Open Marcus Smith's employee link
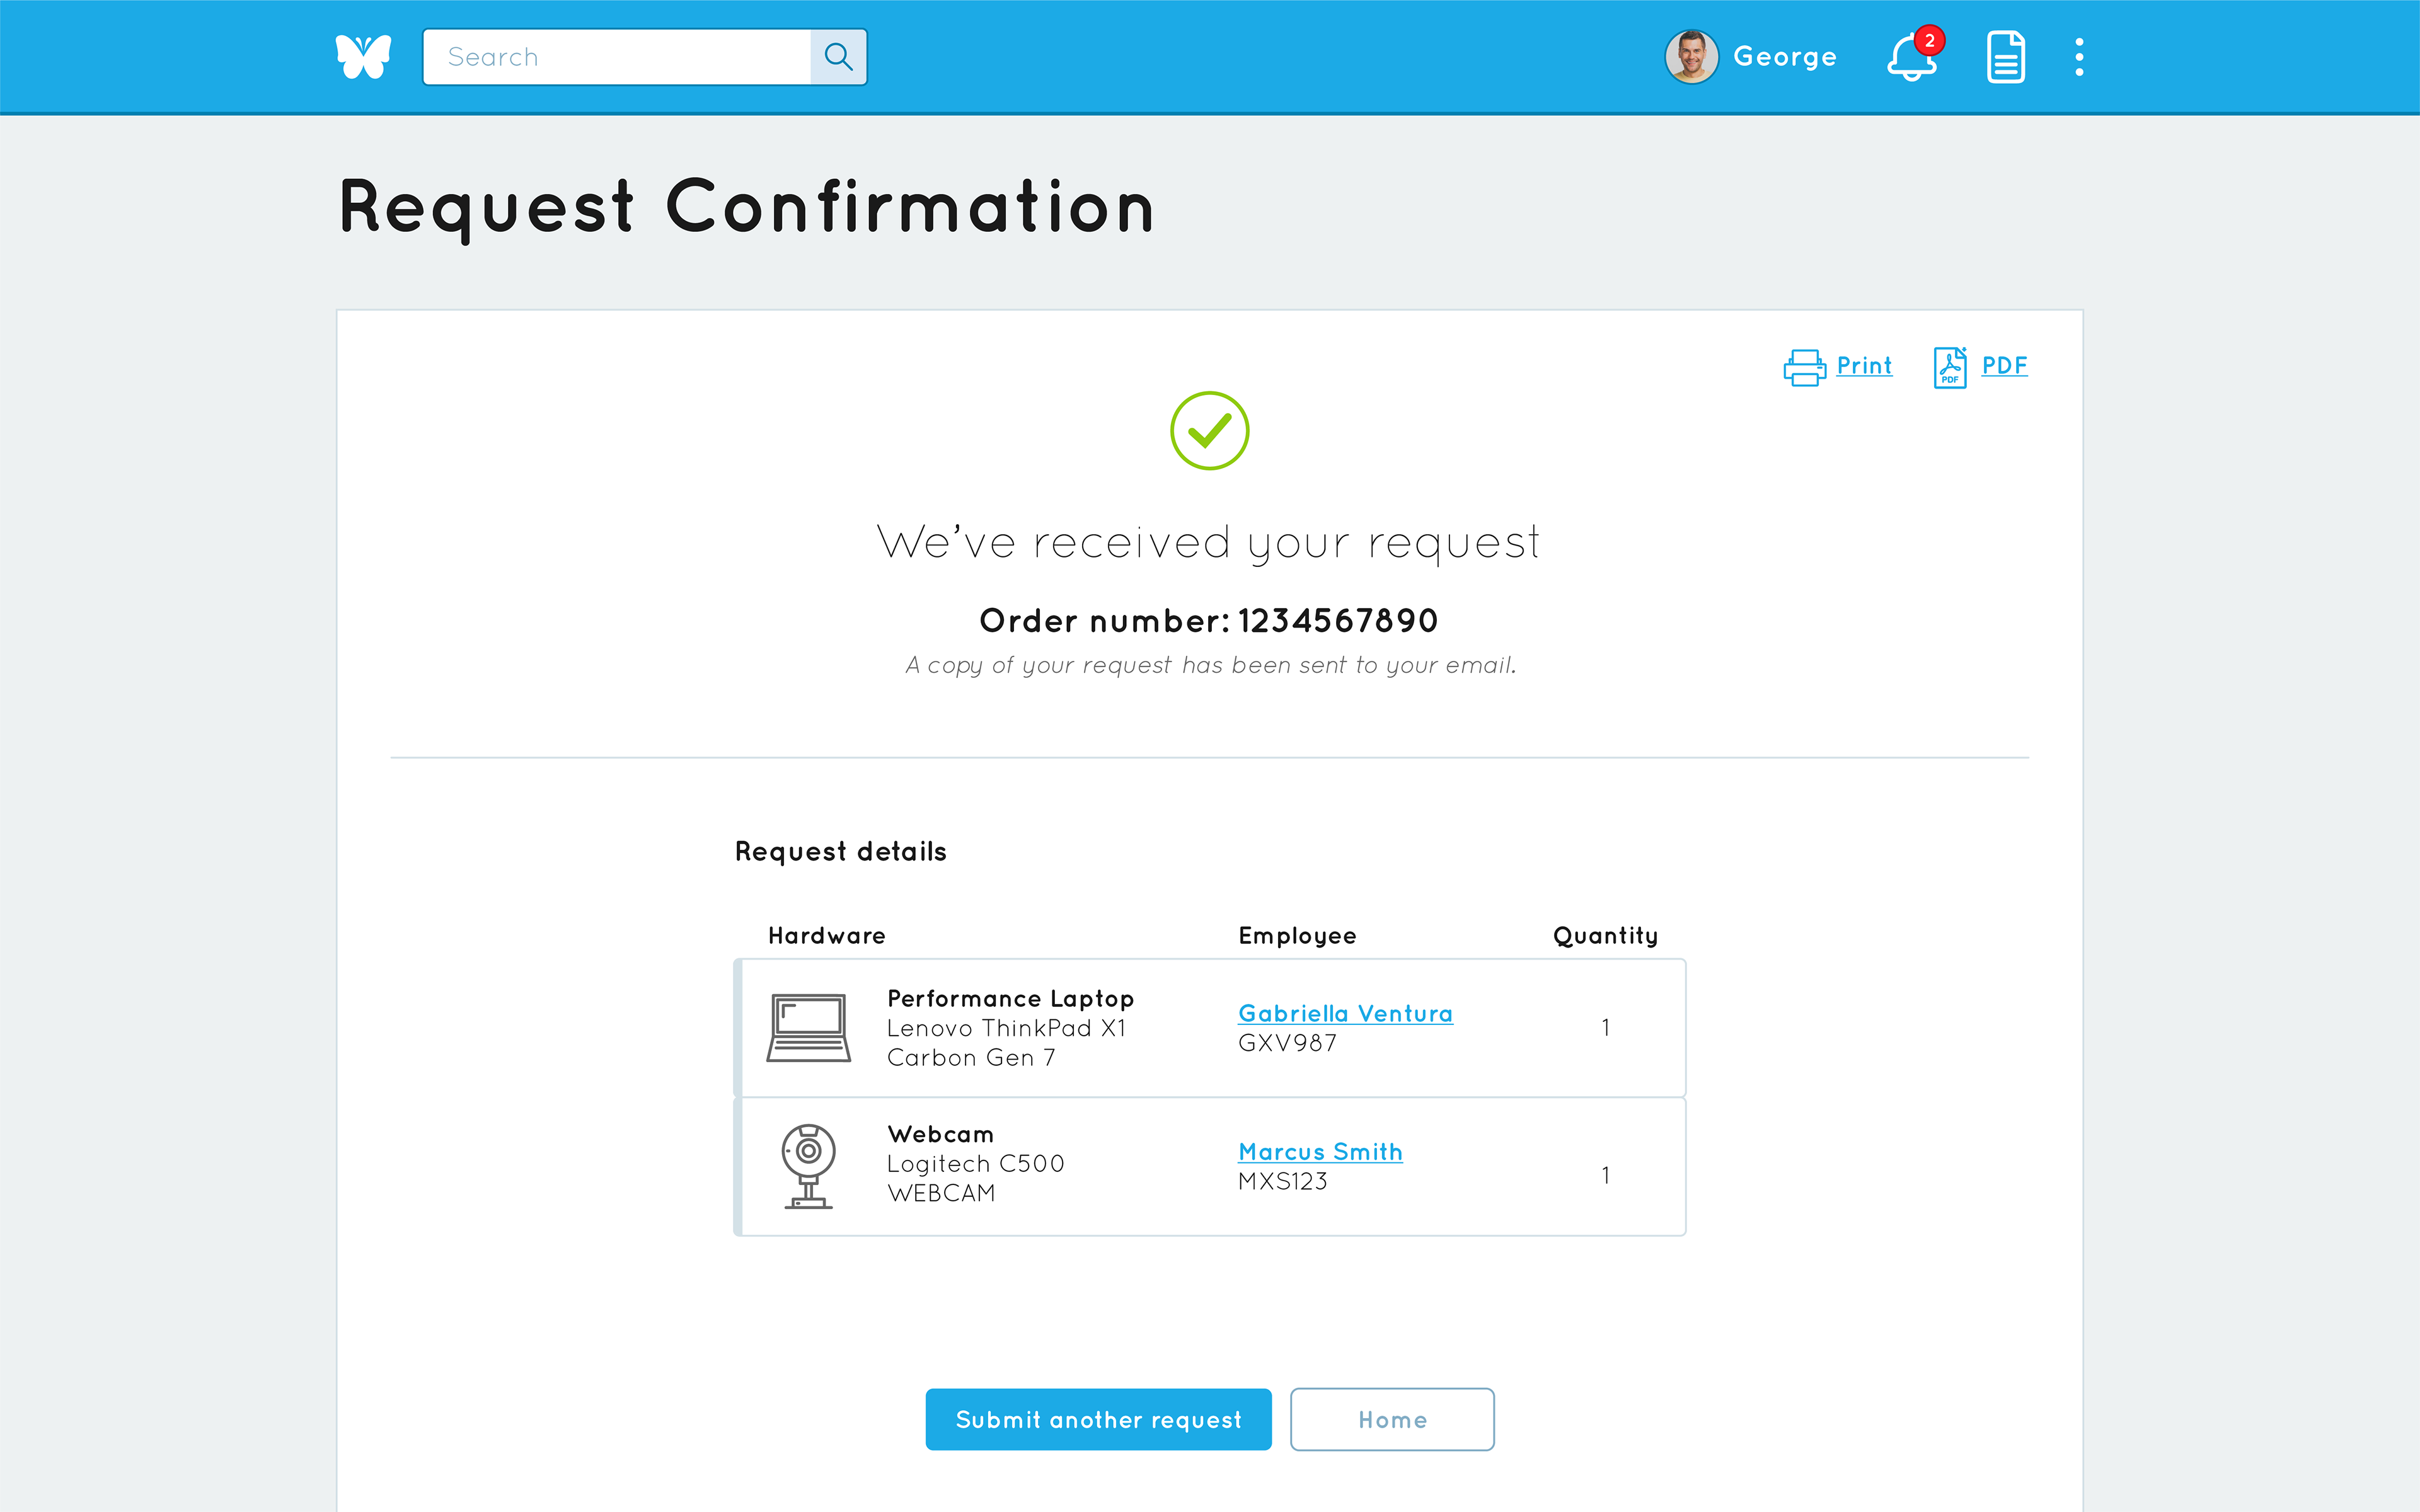Viewport: 2420px width, 1512px height. coord(1320,1151)
